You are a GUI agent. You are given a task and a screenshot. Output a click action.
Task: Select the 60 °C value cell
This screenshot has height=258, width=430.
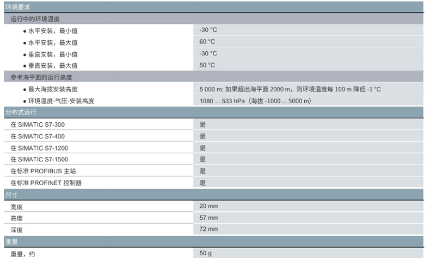coord(207,42)
